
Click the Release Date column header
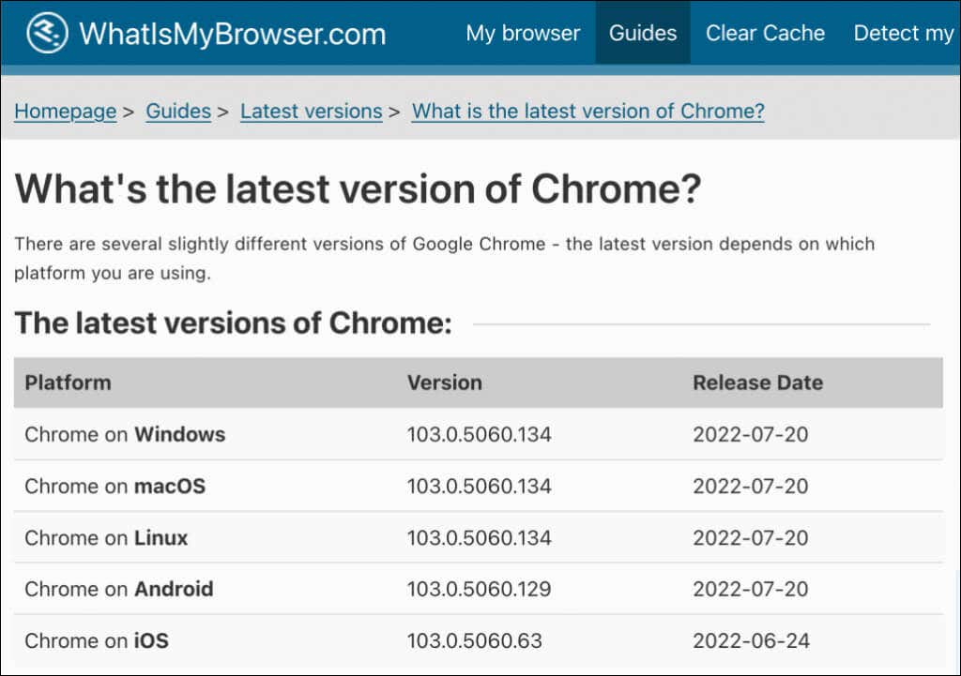pos(757,383)
